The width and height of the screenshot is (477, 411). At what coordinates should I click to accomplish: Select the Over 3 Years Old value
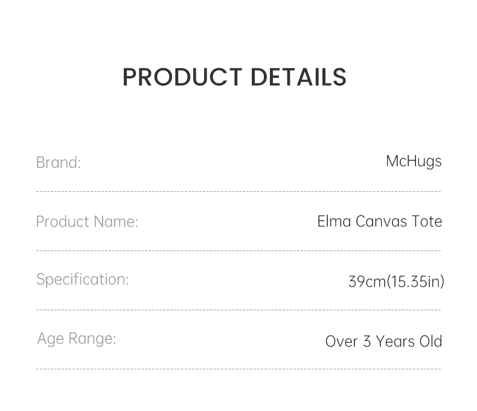pyautogui.click(x=383, y=341)
